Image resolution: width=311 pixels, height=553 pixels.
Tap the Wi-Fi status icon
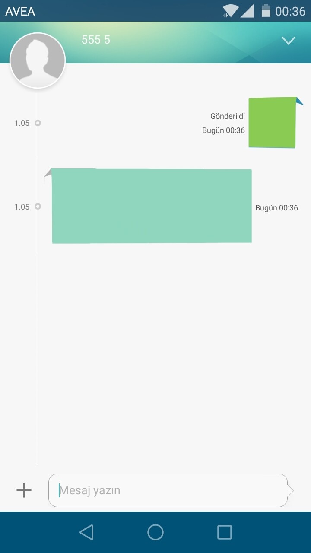click(230, 11)
